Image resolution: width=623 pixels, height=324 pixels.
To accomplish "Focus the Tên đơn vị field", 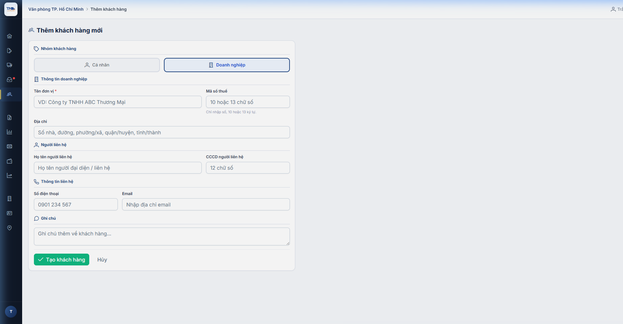I will click(118, 102).
